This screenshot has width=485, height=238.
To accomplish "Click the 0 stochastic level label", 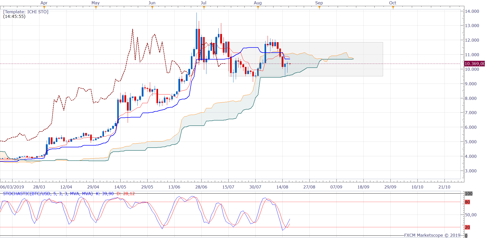I will click(466, 236).
